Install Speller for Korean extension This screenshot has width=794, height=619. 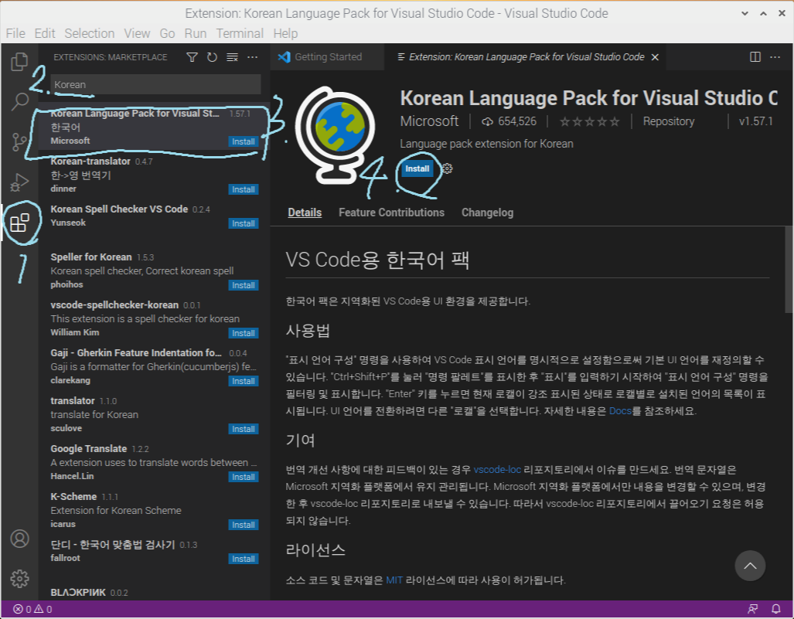pyautogui.click(x=243, y=285)
